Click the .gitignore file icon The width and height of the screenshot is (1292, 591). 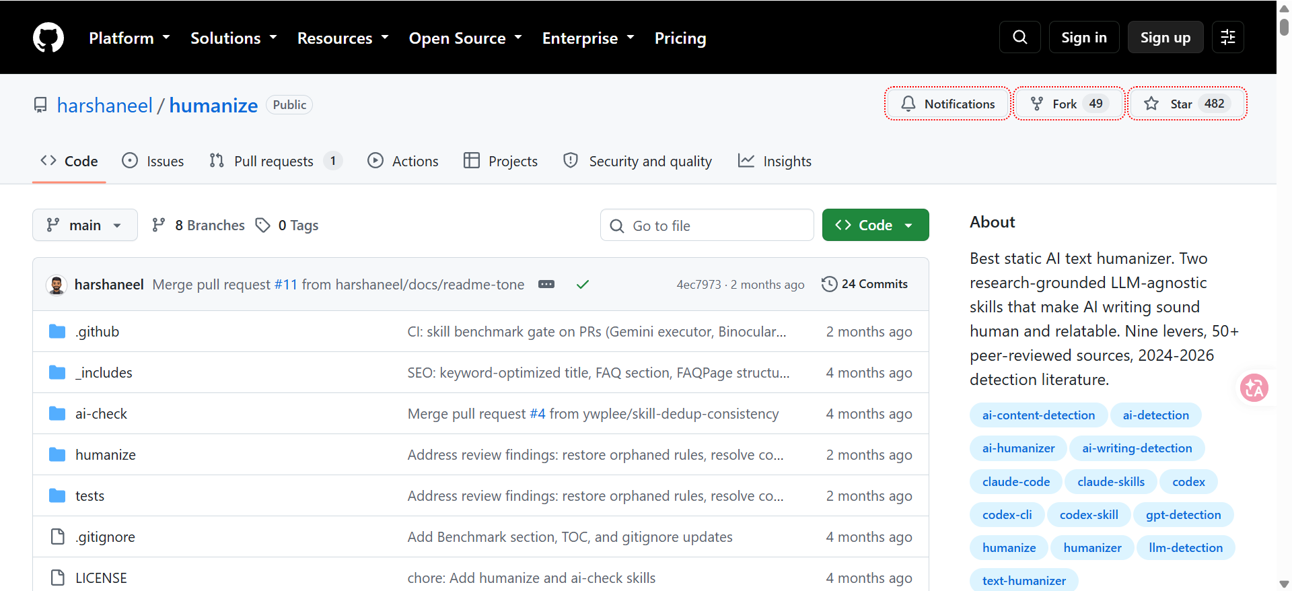tap(58, 536)
